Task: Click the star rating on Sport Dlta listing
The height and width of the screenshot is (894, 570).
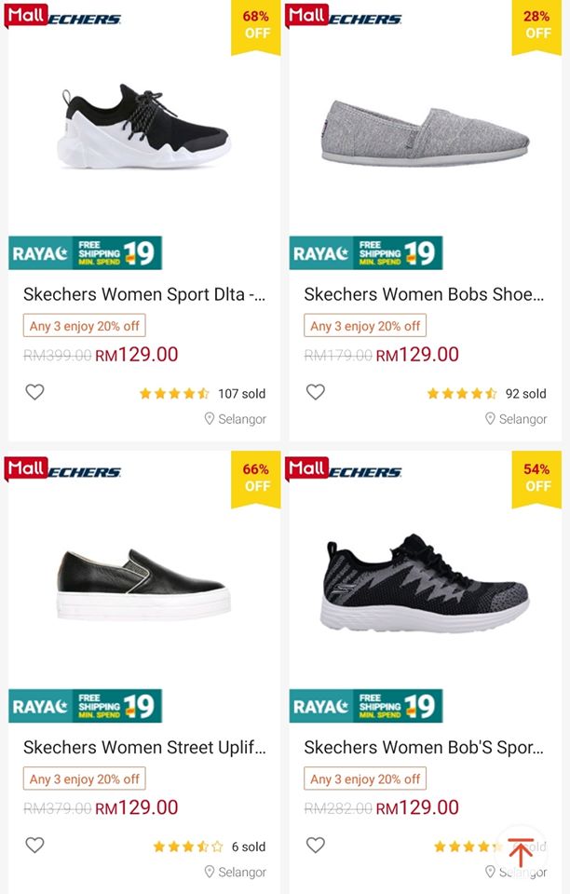Action: click(x=174, y=394)
